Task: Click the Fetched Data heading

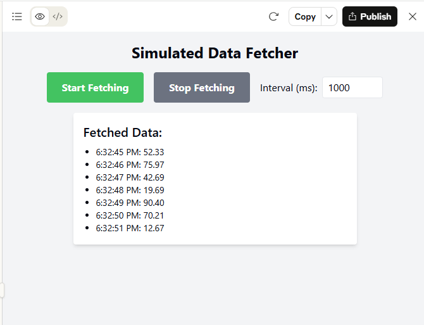Action: 123,132
